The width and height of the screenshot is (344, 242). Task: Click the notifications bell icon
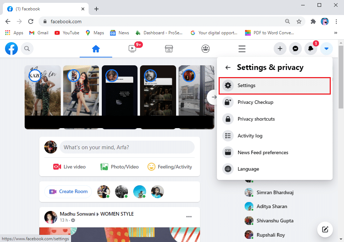tap(311, 49)
